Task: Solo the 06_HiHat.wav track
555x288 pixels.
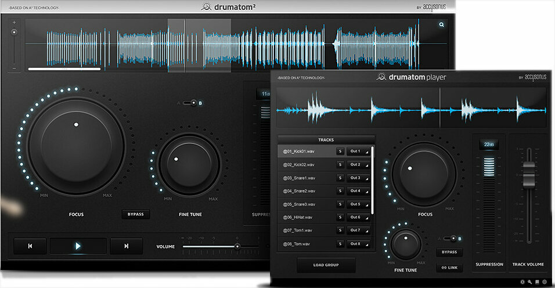Action: pos(340,217)
